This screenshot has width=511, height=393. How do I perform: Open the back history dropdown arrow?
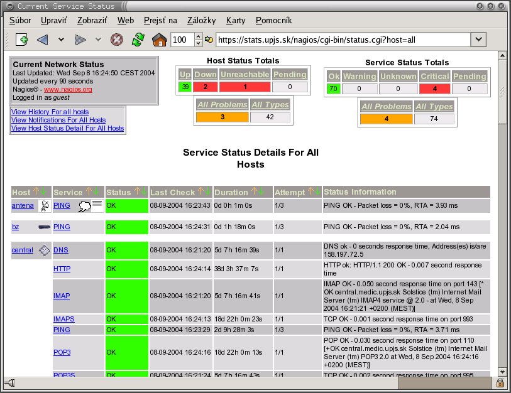[61, 40]
